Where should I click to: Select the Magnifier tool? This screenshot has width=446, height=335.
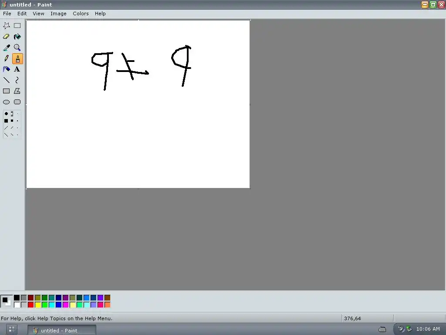click(x=17, y=48)
